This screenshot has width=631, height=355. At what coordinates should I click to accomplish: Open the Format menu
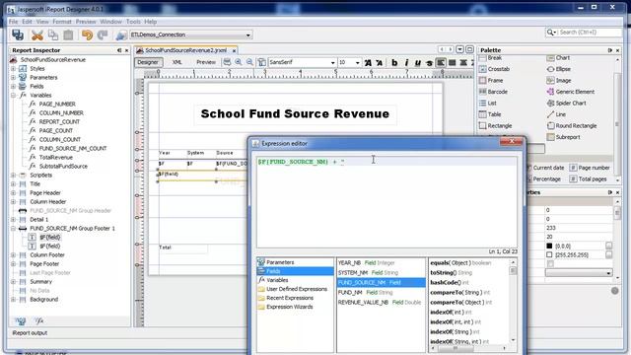(62, 22)
